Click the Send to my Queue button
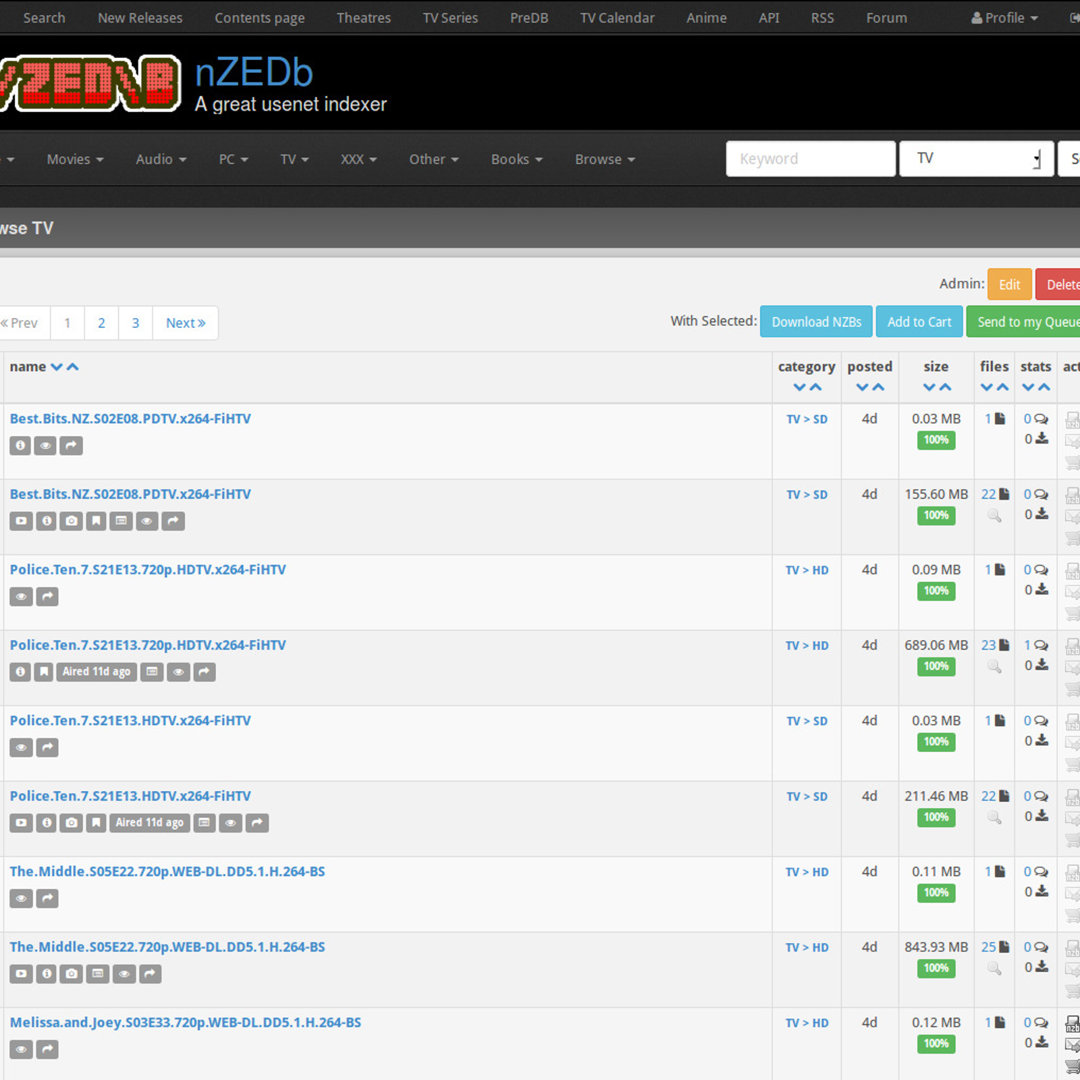 pos(1023,322)
